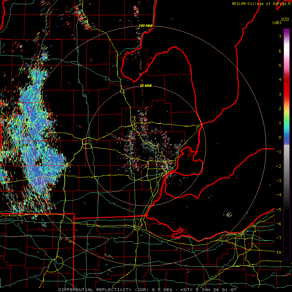Viewport: 292px width, 292px height.
Task: Click the positive 2 scale label
Action: 280,109
